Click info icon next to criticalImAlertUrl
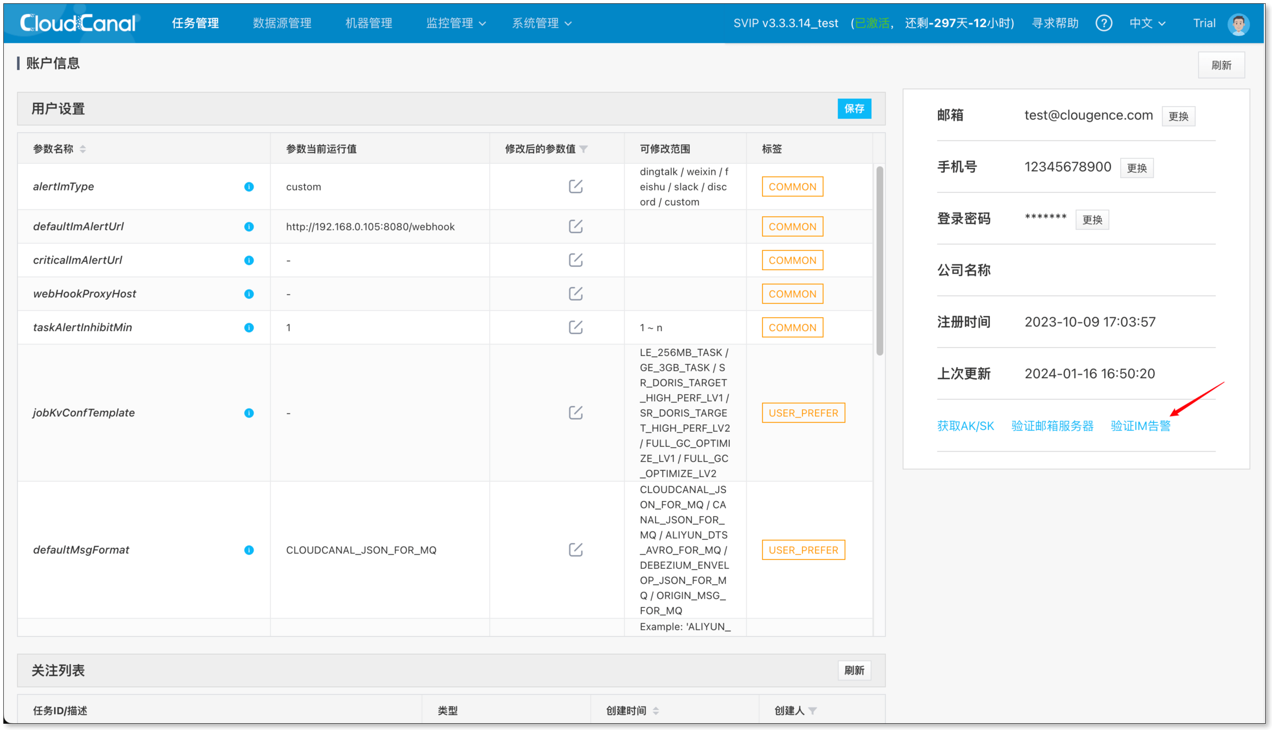1272x730 pixels. 249,260
